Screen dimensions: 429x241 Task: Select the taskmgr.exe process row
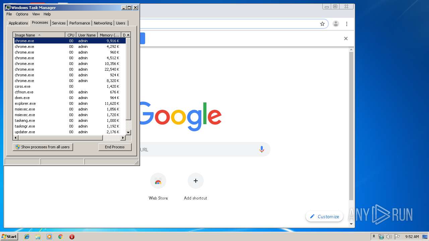pyautogui.click(x=69, y=126)
